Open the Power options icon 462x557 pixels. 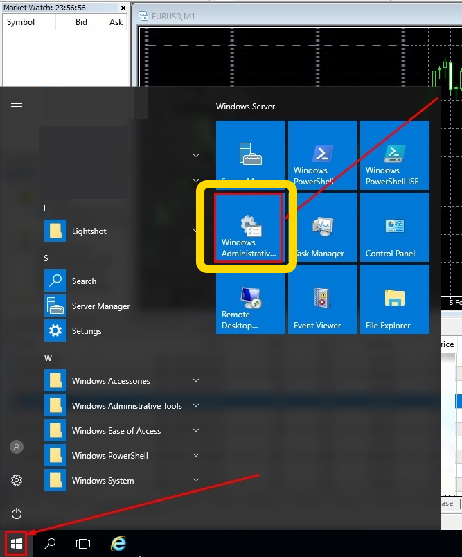(17, 513)
